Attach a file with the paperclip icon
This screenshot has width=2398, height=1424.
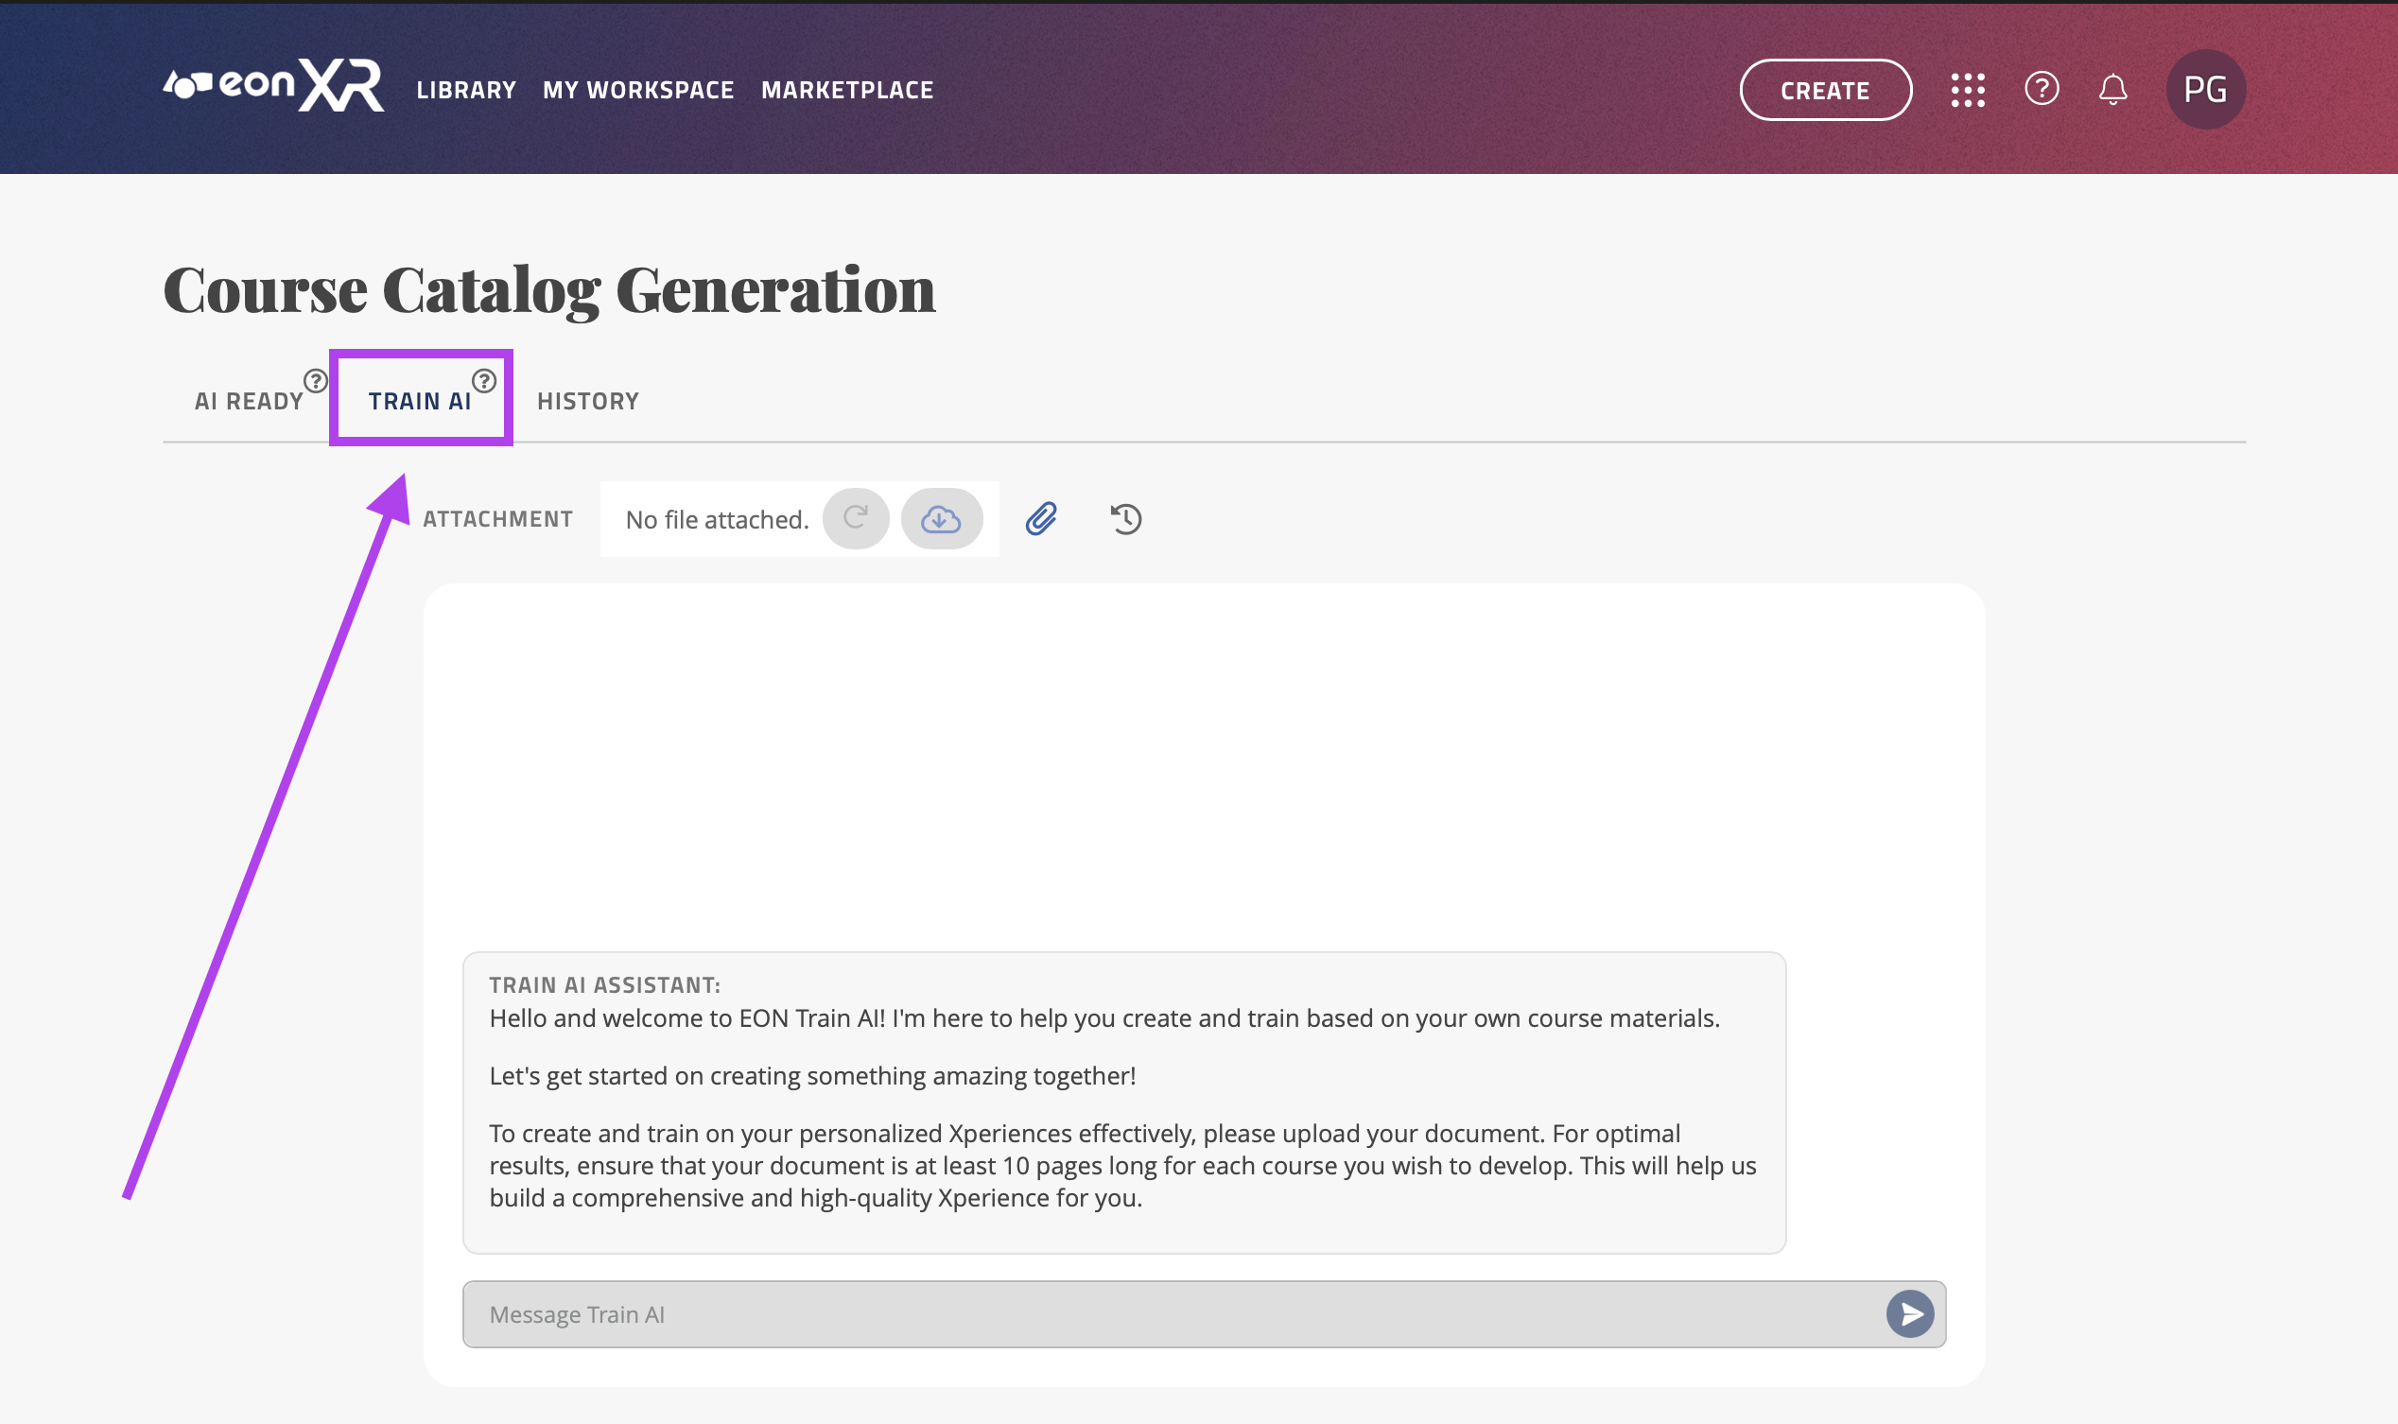[1041, 519]
